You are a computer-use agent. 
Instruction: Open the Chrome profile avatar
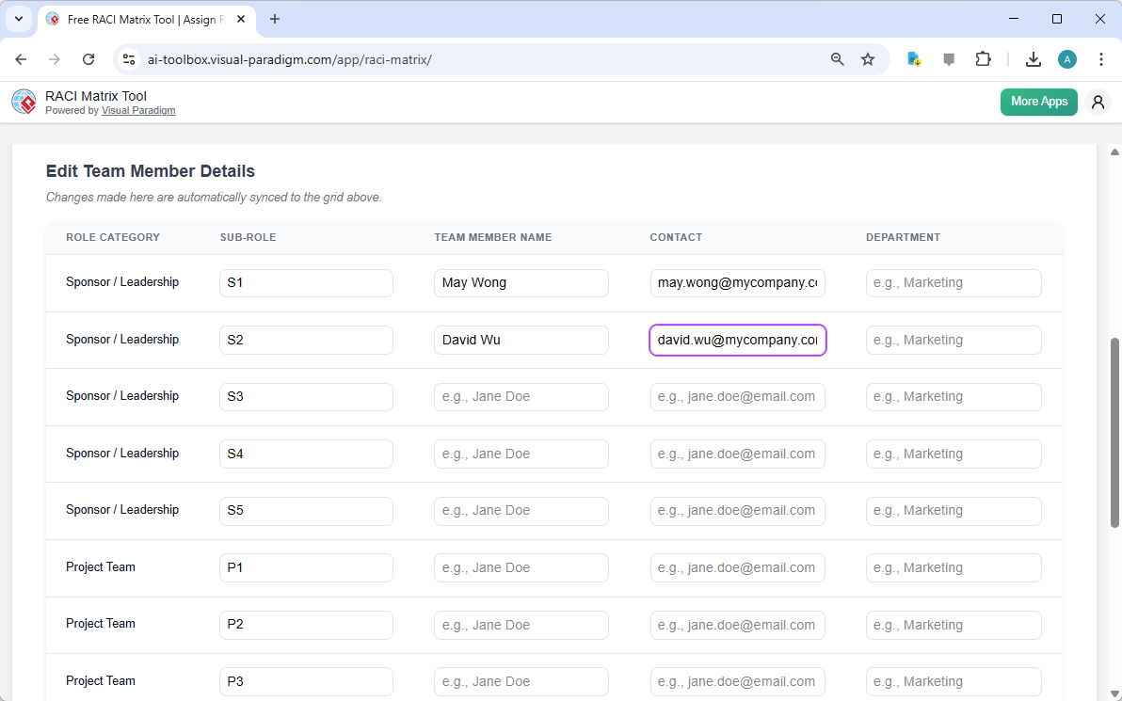tap(1066, 58)
